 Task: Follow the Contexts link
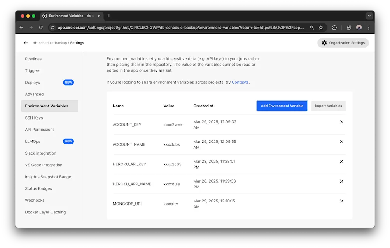click(x=240, y=83)
